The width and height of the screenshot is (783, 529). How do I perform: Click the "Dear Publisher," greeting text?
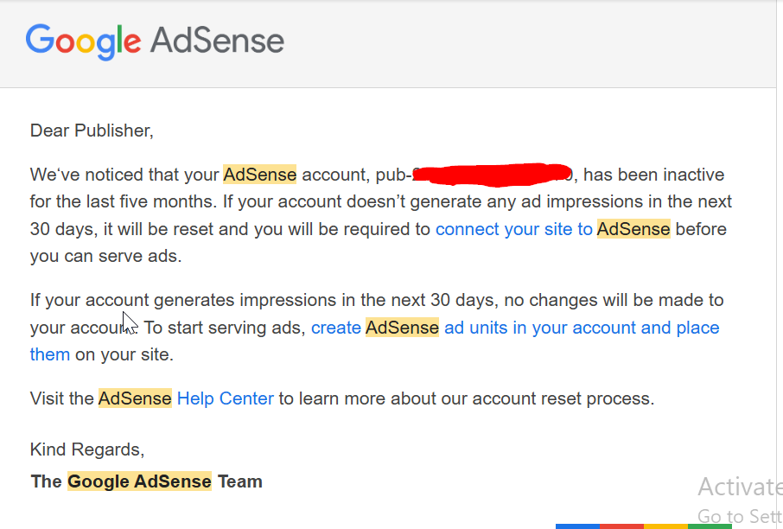92,131
